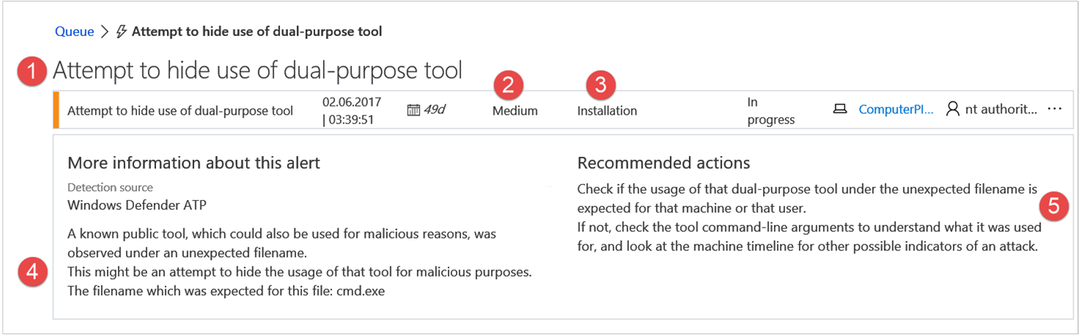Click the user account icon in alert row
Image resolution: width=1081 pixels, height=335 pixels.
coord(953,109)
